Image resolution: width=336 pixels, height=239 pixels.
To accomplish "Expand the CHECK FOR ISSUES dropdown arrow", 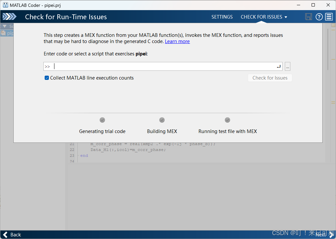I will coord(285,17).
